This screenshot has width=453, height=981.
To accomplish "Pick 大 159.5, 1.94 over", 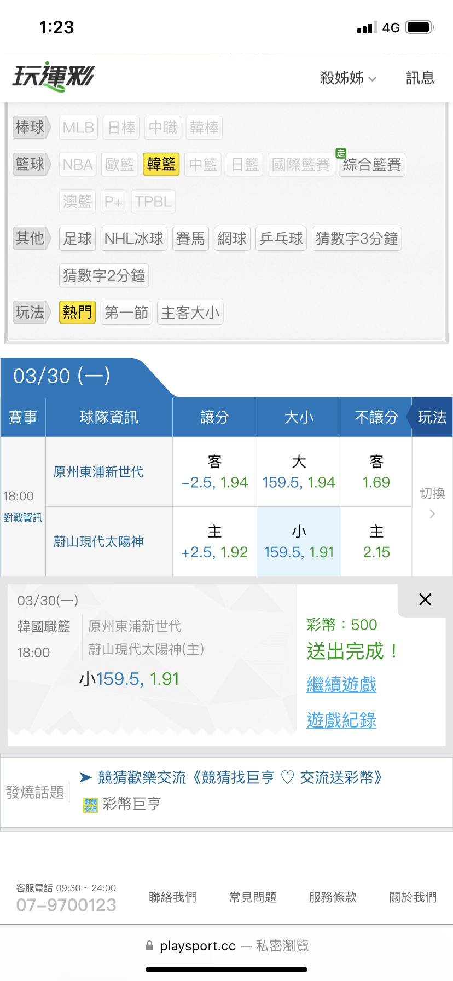I will (x=299, y=472).
